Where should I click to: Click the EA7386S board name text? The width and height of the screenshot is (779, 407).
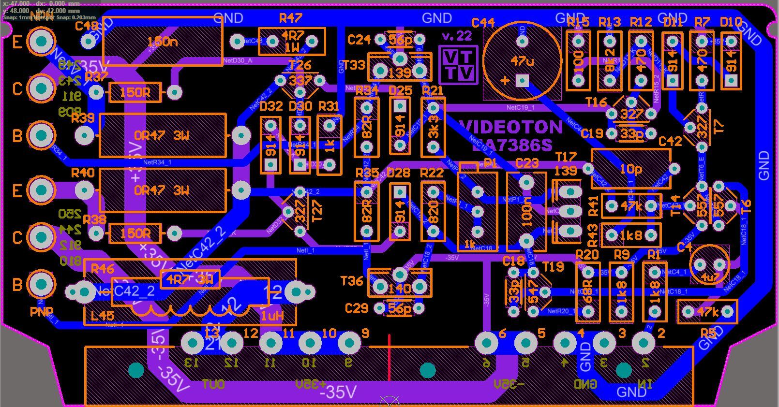512,145
